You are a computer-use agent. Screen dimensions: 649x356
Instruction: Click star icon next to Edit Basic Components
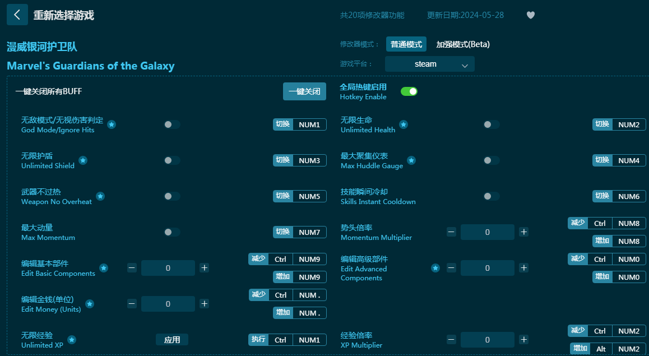coord(104,268)
